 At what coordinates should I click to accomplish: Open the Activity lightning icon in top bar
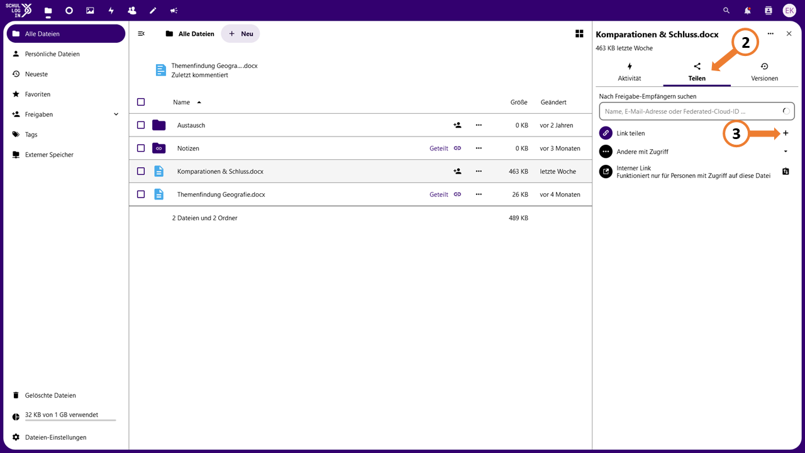pos(111,11)
